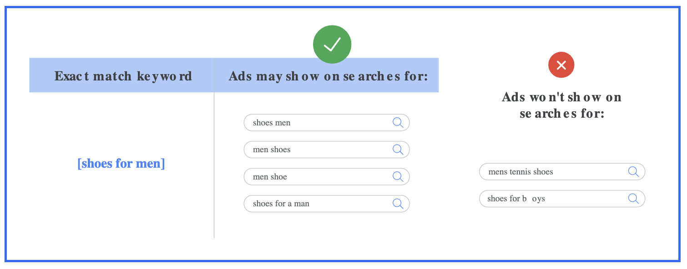Select the 'men shoes' search field
The height and width of the screenshot is (269, 687).
click(x=327, y=149)
